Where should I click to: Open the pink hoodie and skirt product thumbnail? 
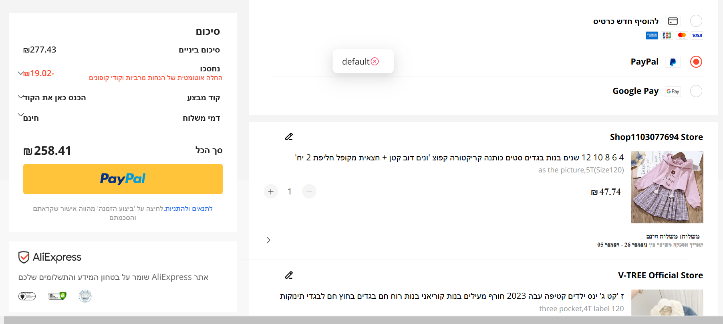click(667, 187)
